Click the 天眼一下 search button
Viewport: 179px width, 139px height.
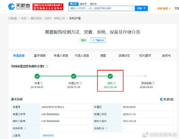coord(141,8)
